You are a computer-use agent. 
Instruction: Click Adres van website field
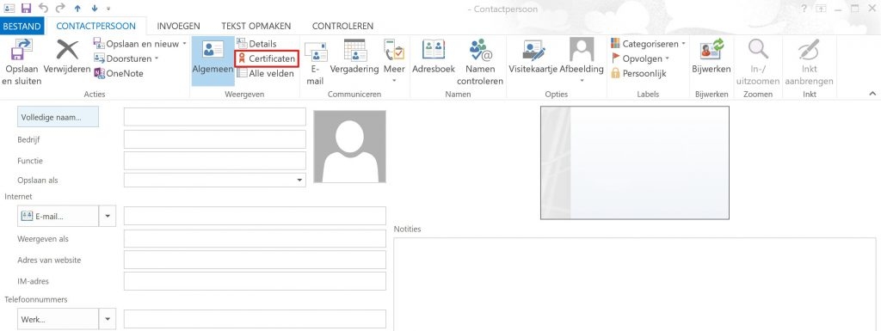(x=255, y=260)
